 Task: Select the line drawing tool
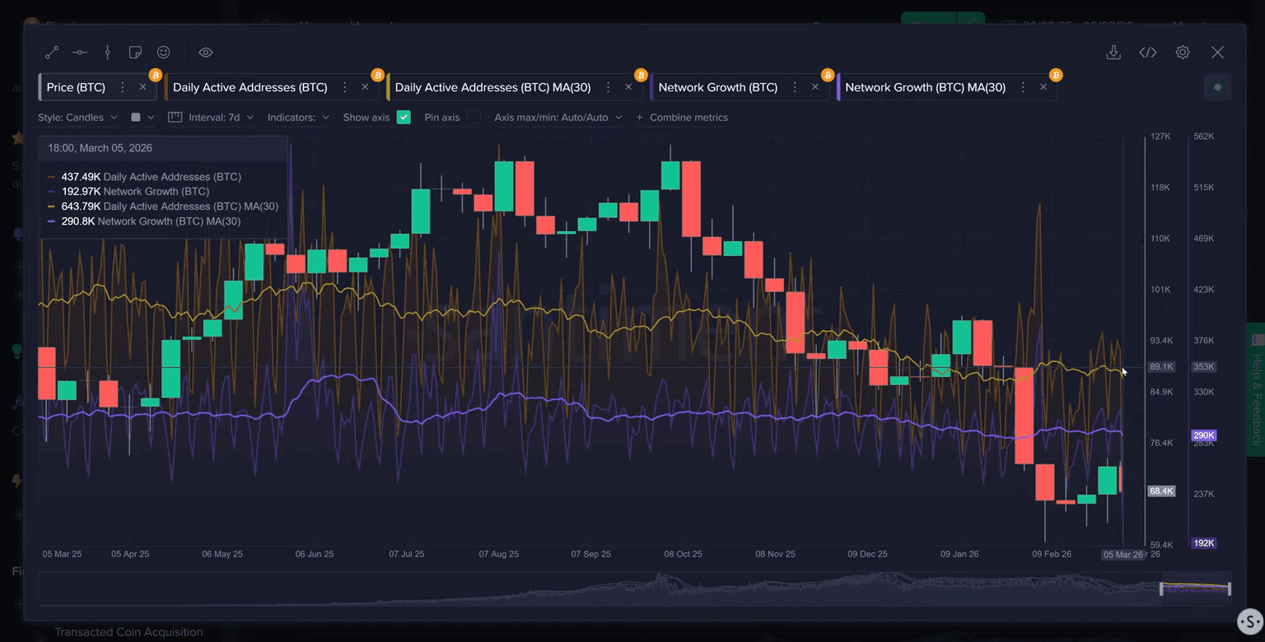tap(52, 53)
